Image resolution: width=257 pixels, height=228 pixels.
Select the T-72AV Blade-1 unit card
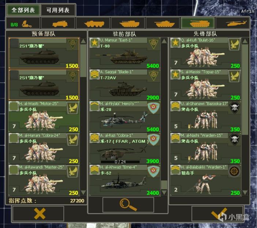coord(124,85)
